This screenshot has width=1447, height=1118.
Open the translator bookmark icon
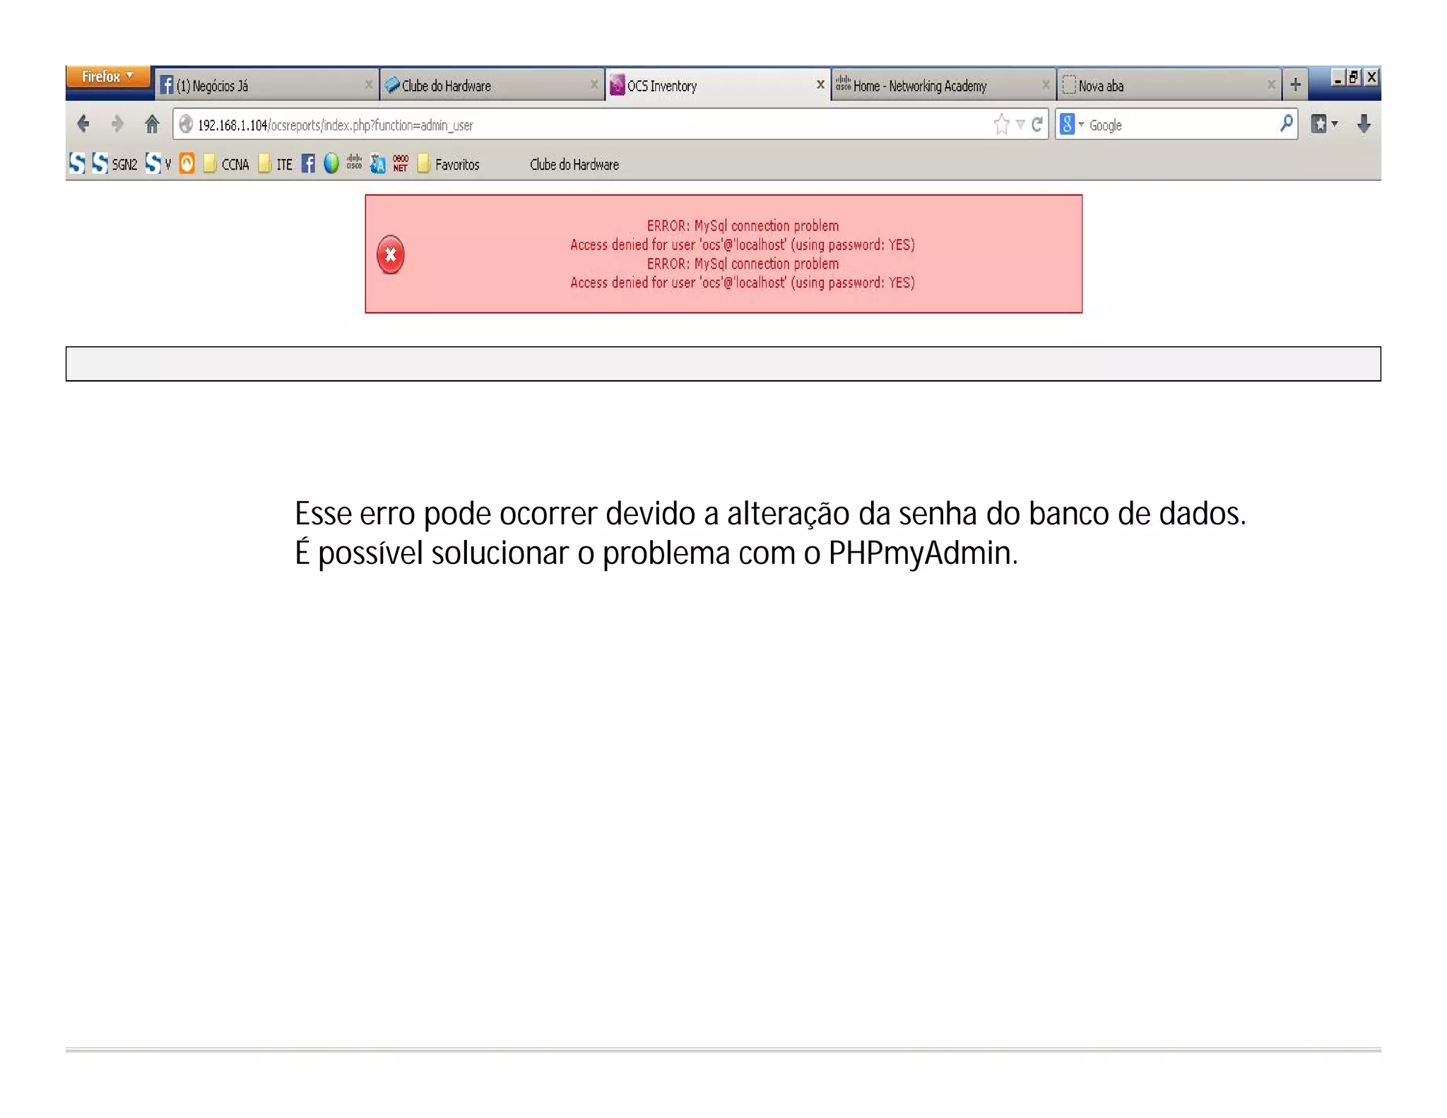click(378, 163)
